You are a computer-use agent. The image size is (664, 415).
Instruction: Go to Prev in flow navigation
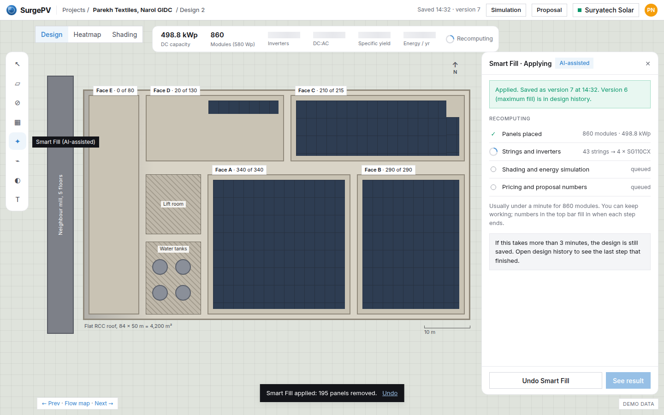pyautogui.click(x=51, y=403)
